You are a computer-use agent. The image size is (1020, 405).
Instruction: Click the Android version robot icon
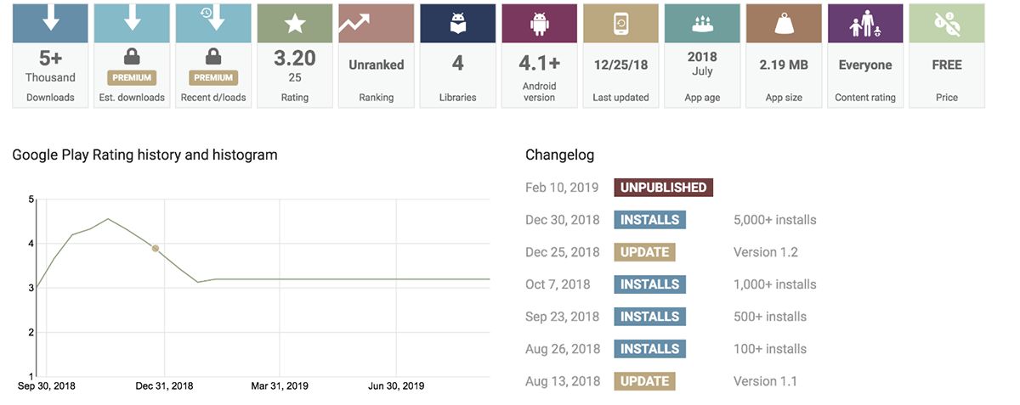click(x=539, y=24)
